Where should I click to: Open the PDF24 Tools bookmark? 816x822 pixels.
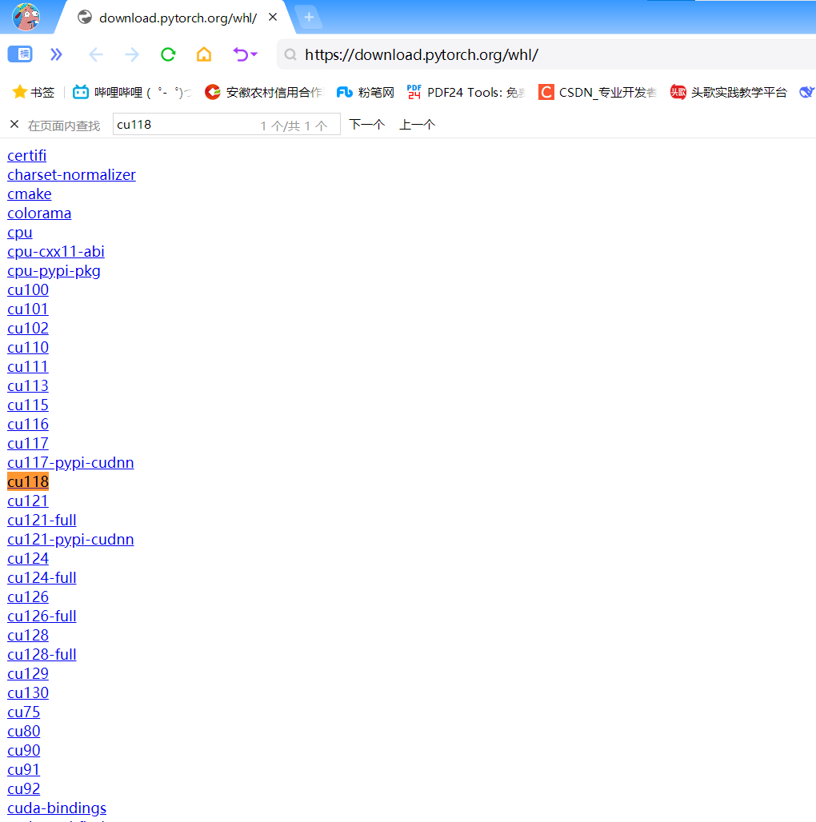(466, 92)
